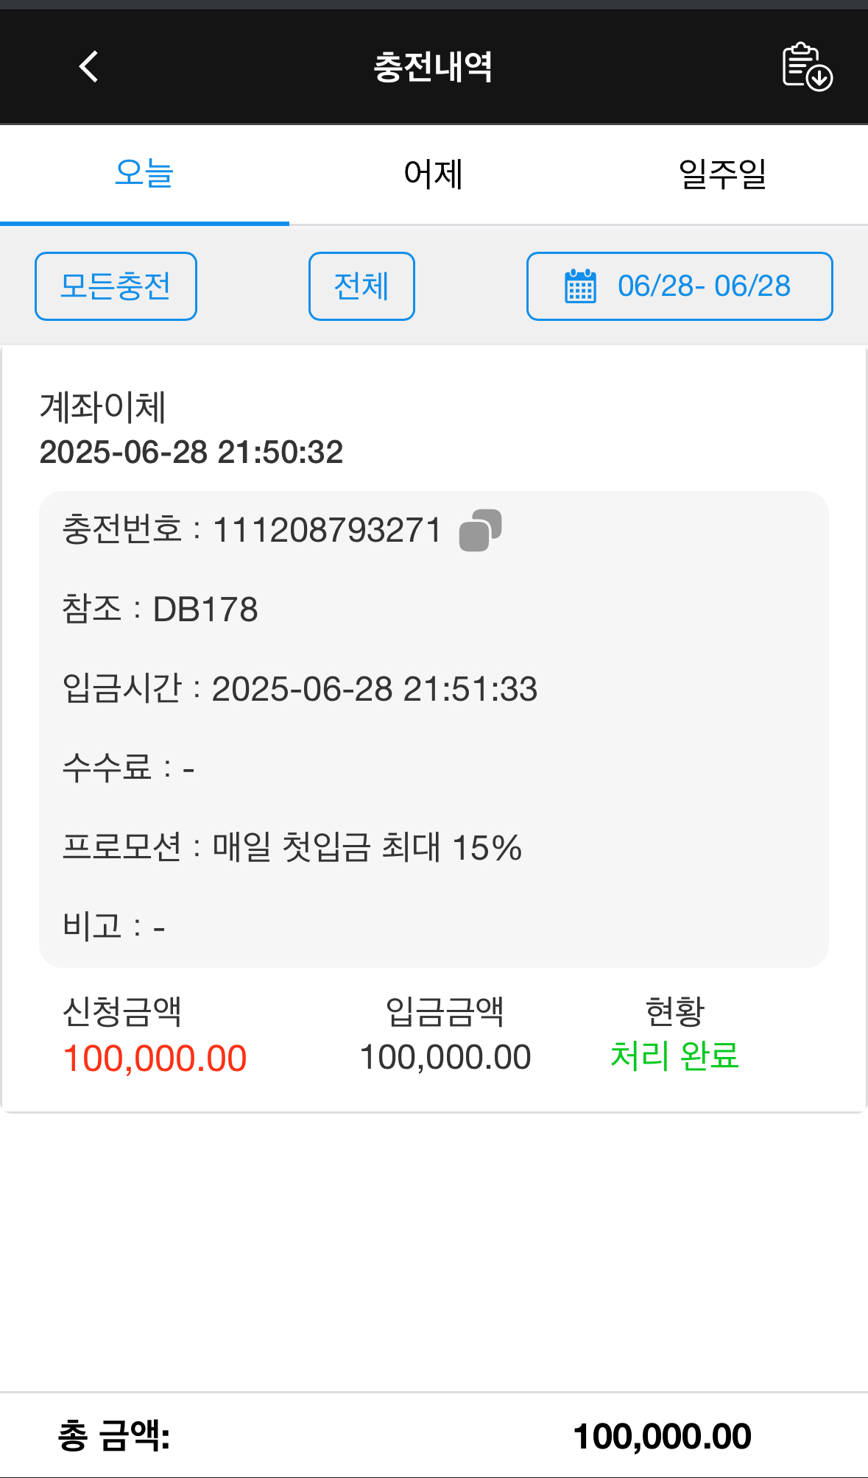Copy the deposit number 111208793271

pos(480,530)
